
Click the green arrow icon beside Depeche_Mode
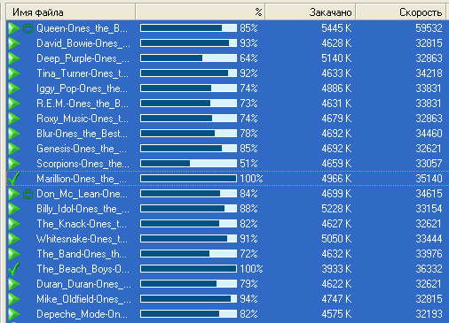(x=14, y=314)
